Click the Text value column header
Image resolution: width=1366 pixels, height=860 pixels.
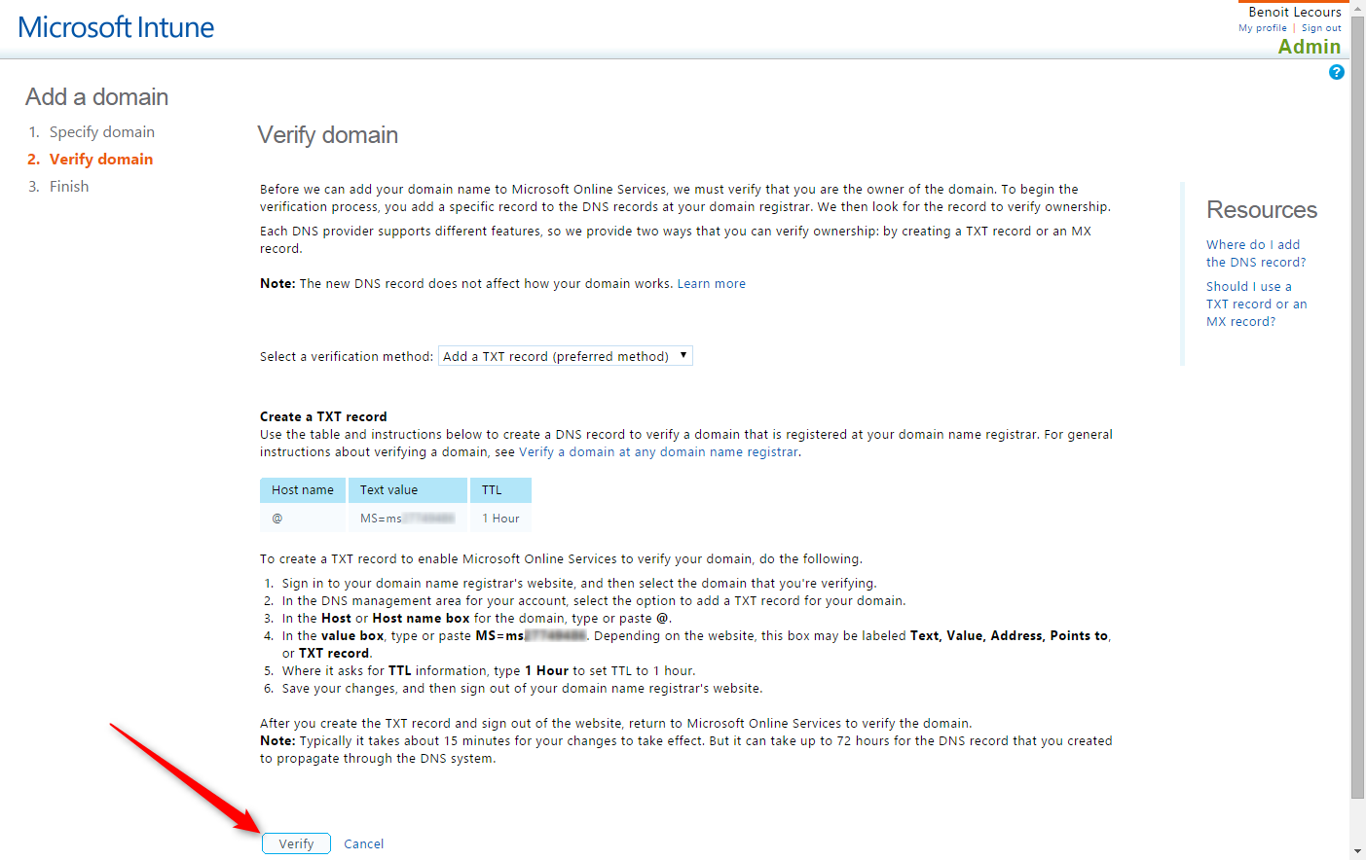pyautogui.click(x=408, y=490)
